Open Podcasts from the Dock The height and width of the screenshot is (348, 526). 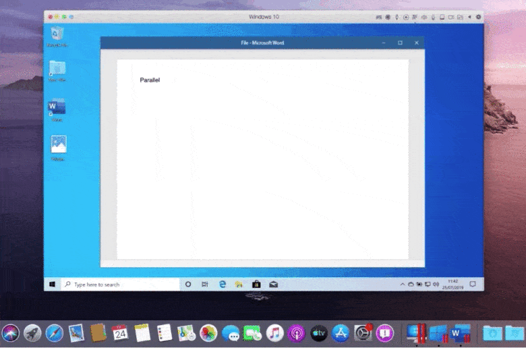pos(297,333)
